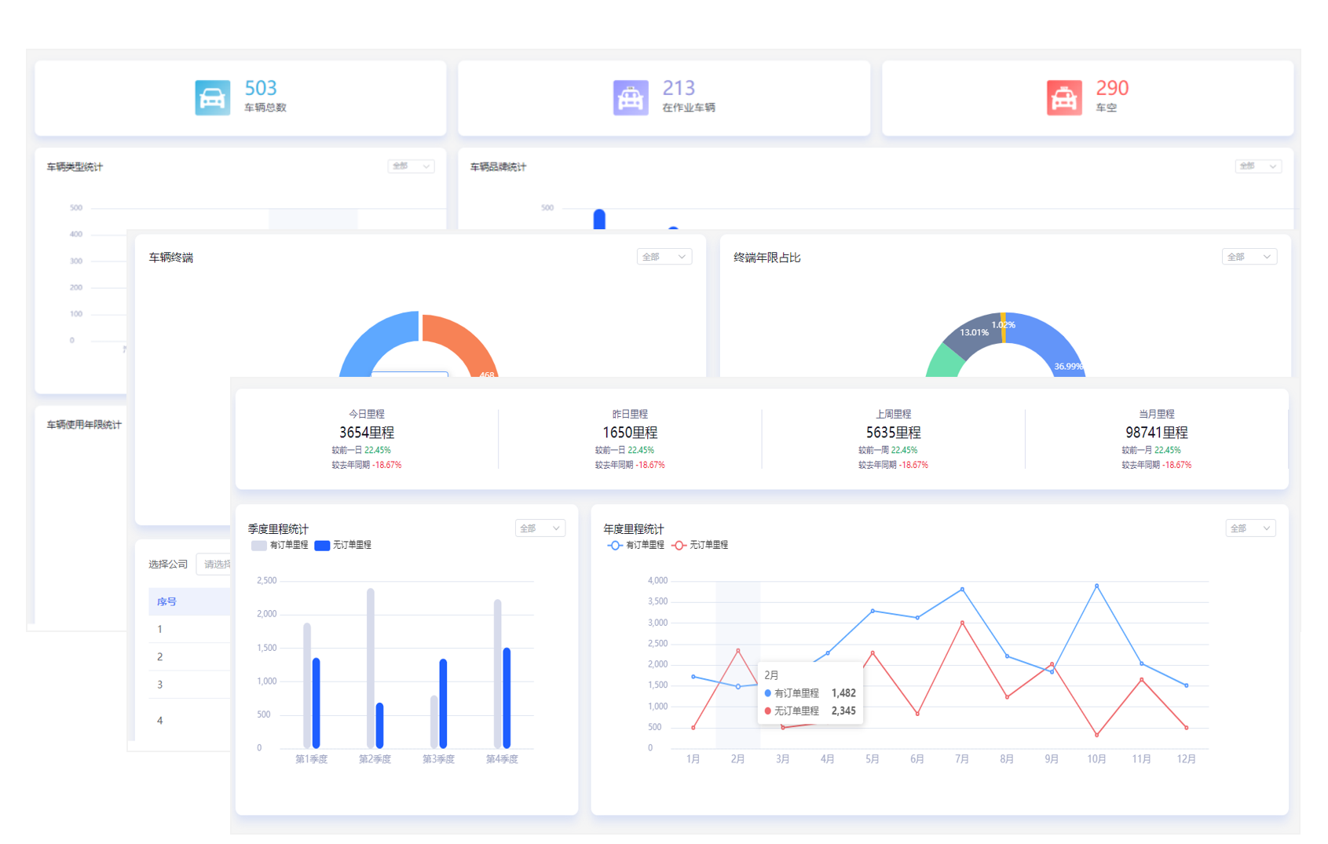Open the 全部 dropdown in 车辆类型统计
Viewport: 1328px width, 844px height.
click(x=412, y=166)
